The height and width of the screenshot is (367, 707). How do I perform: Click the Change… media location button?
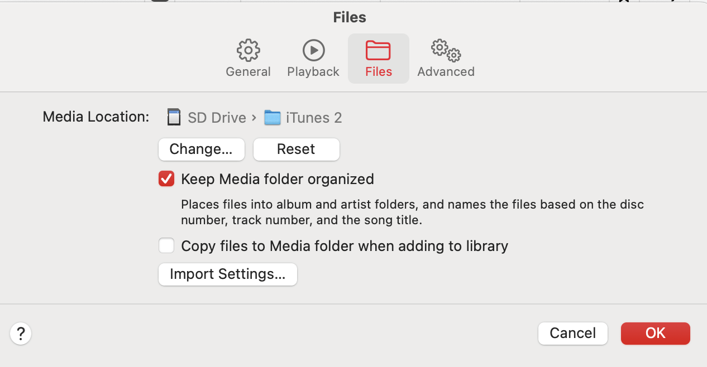tap(201, 149)
